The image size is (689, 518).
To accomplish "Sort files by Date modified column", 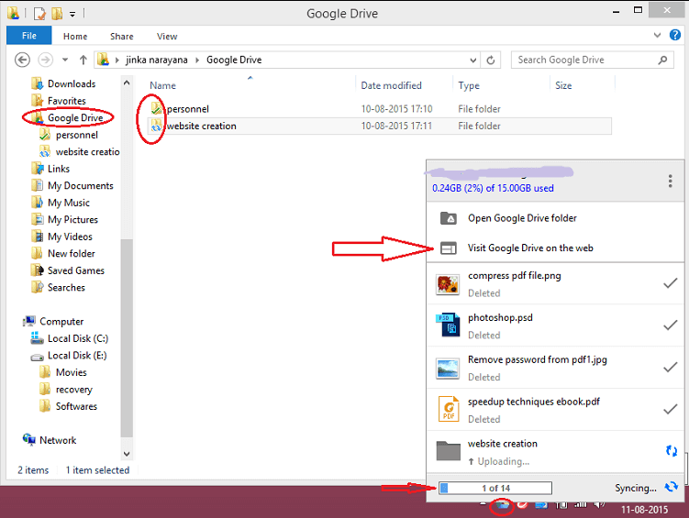I will tap(391, 85).
